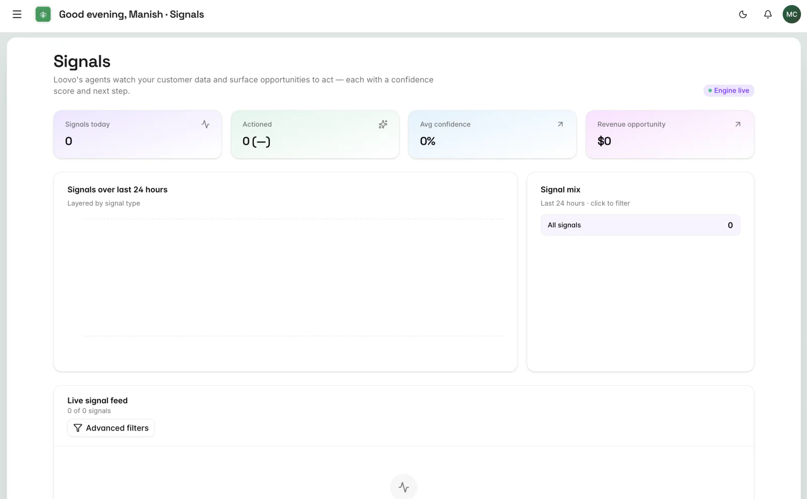Open the Revenue opportunity stat card
The image size is (807, 499).
[670, 135]
